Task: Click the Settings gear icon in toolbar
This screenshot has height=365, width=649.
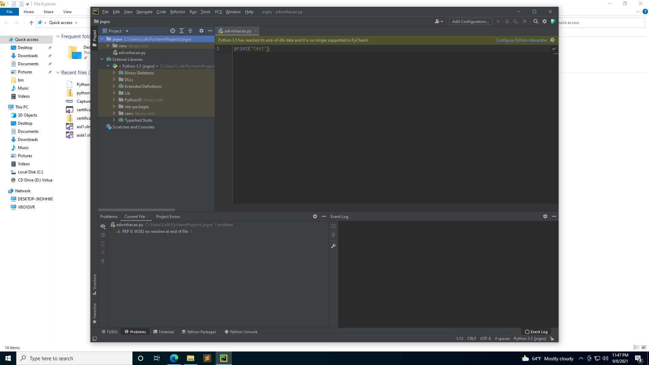Action: click(x=545, y=22)
